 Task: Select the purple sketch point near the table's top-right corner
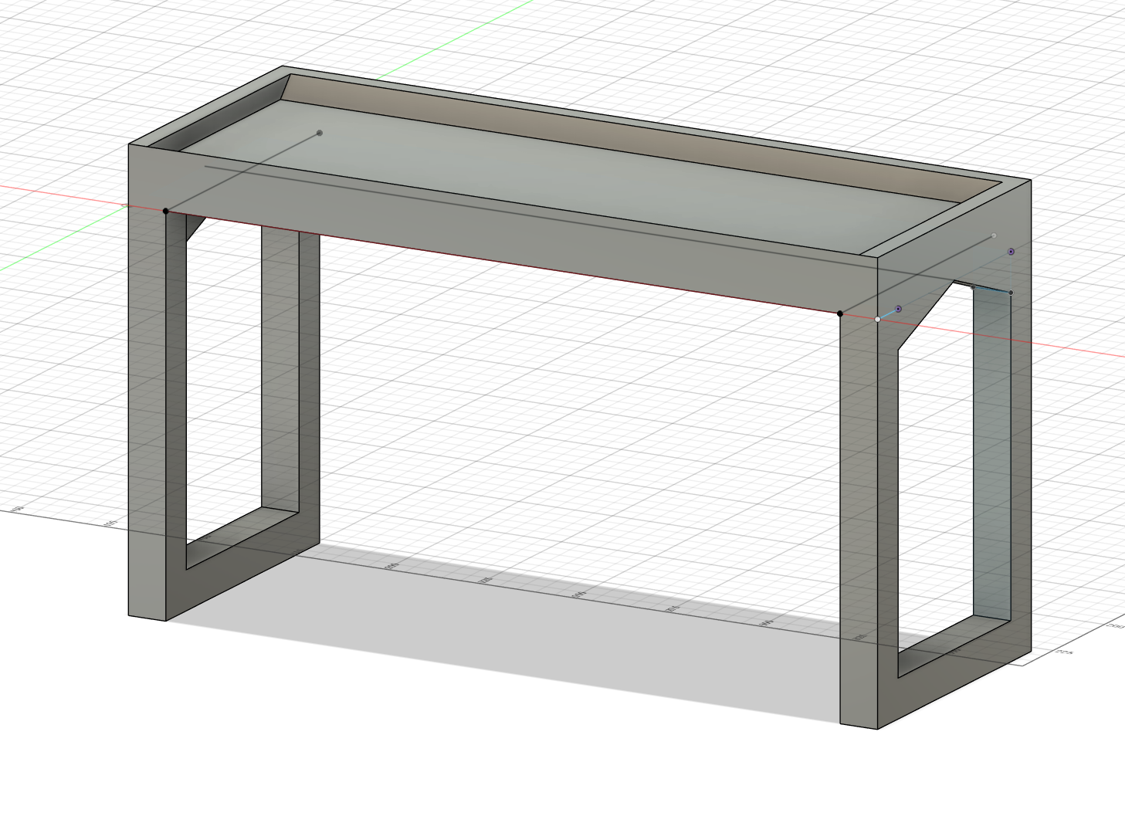[1011, 252]
